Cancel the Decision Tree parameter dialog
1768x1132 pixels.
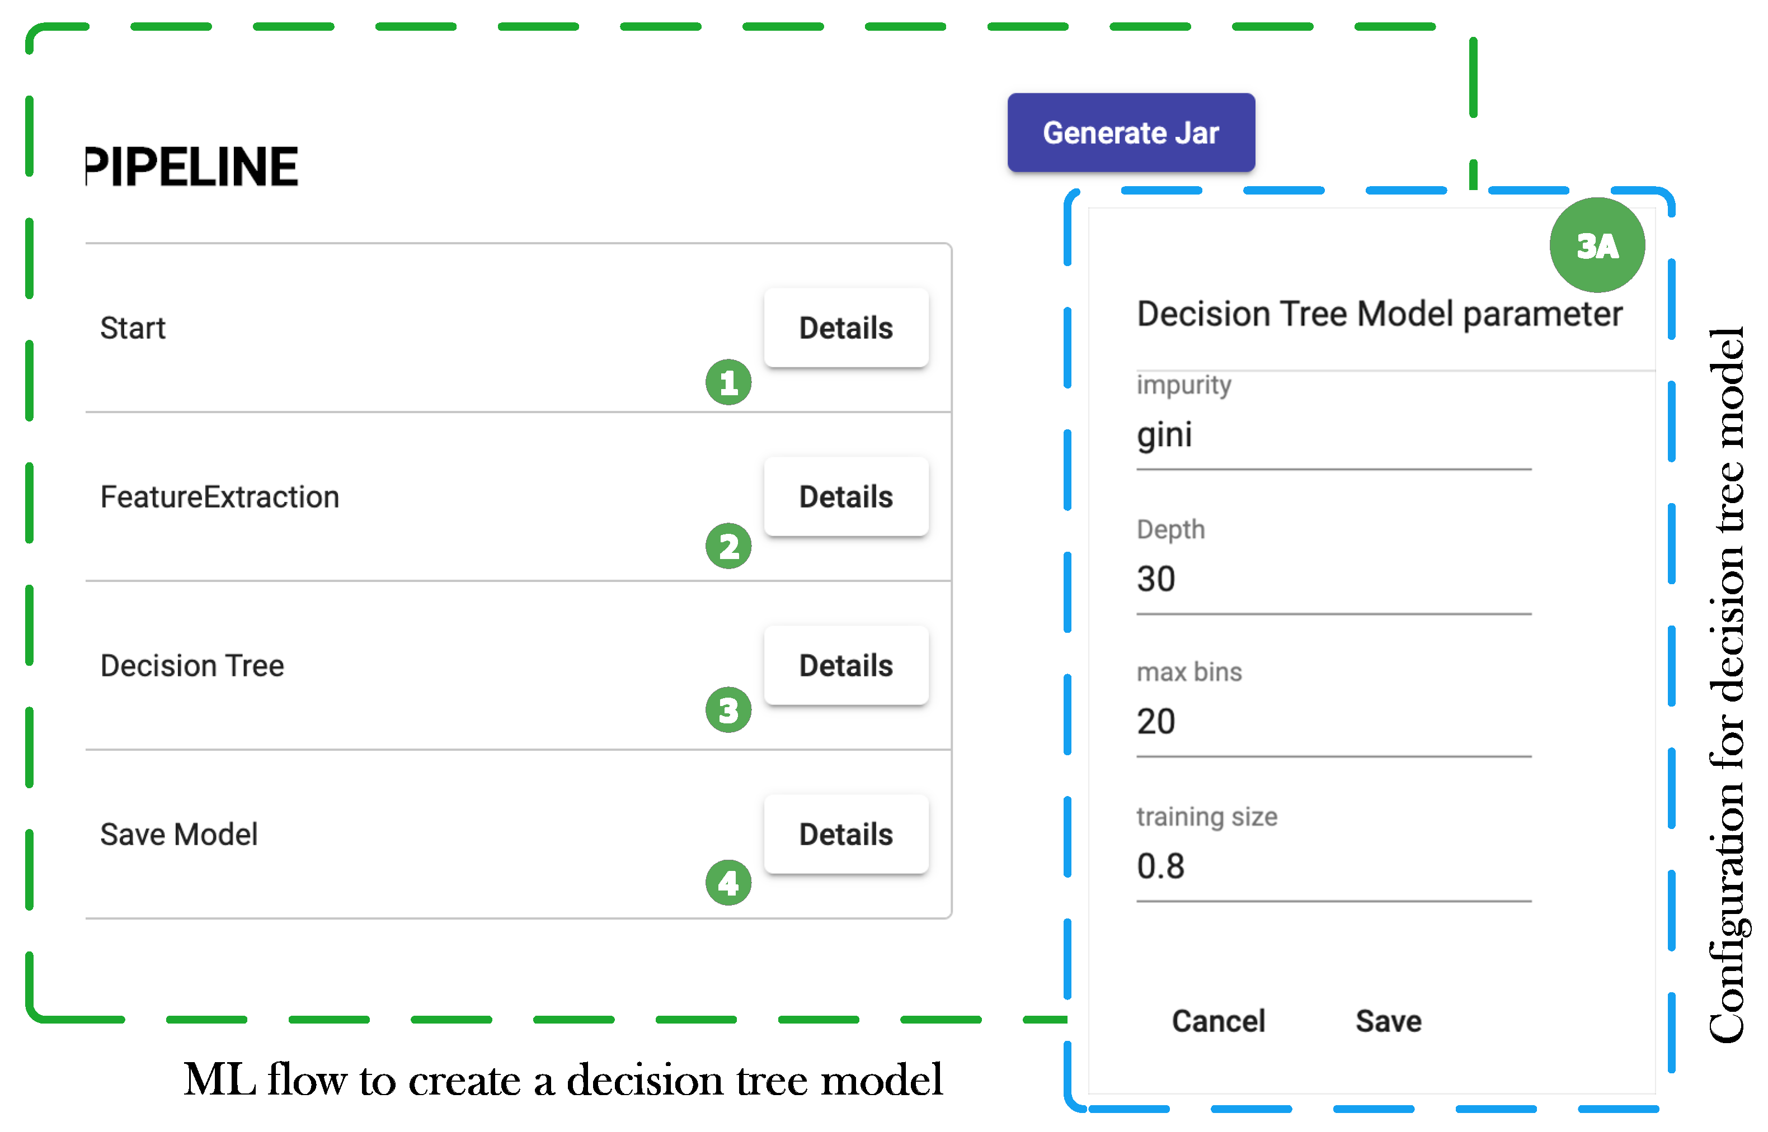pyautogui.click(x=1217, y=1021)
